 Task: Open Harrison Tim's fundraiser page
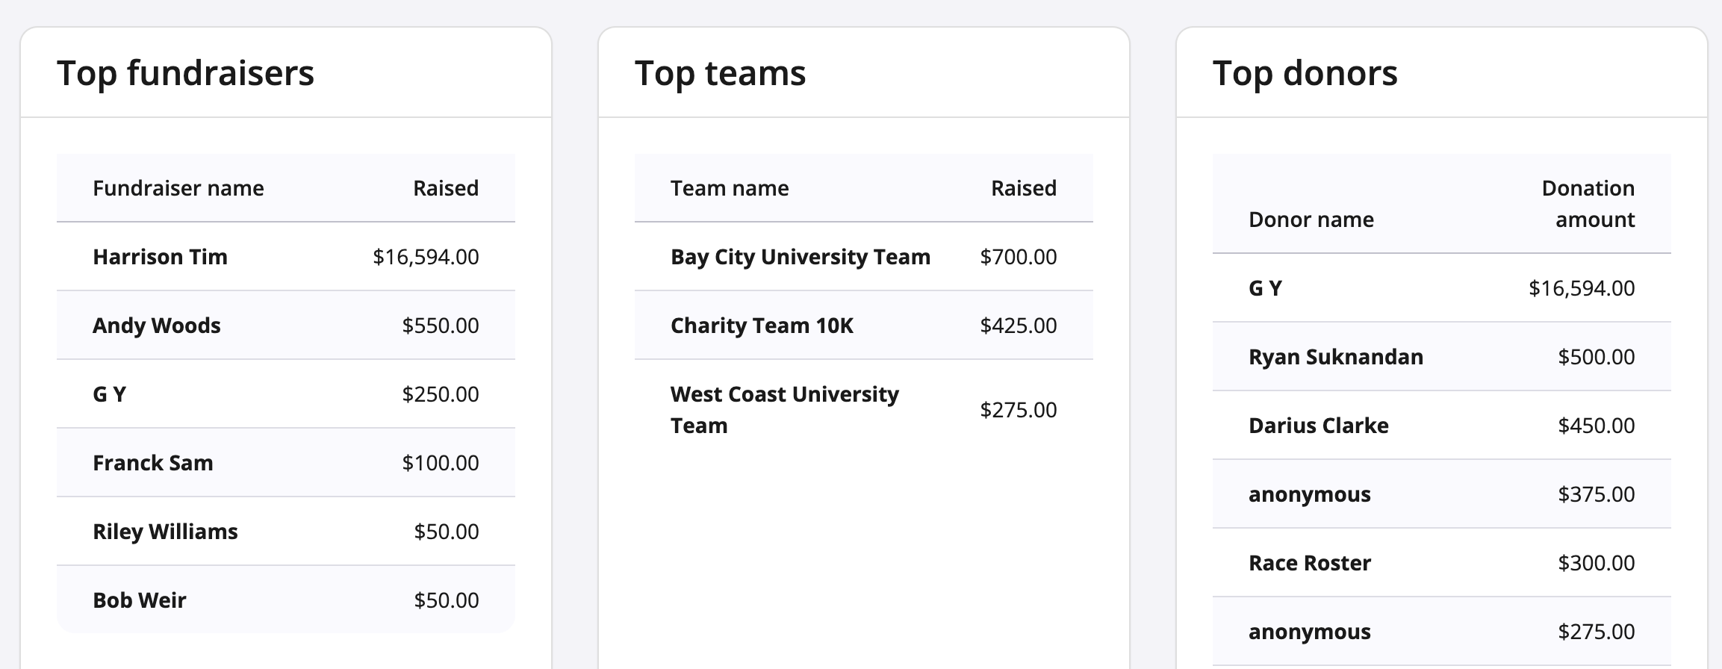(x=160, y=257)
